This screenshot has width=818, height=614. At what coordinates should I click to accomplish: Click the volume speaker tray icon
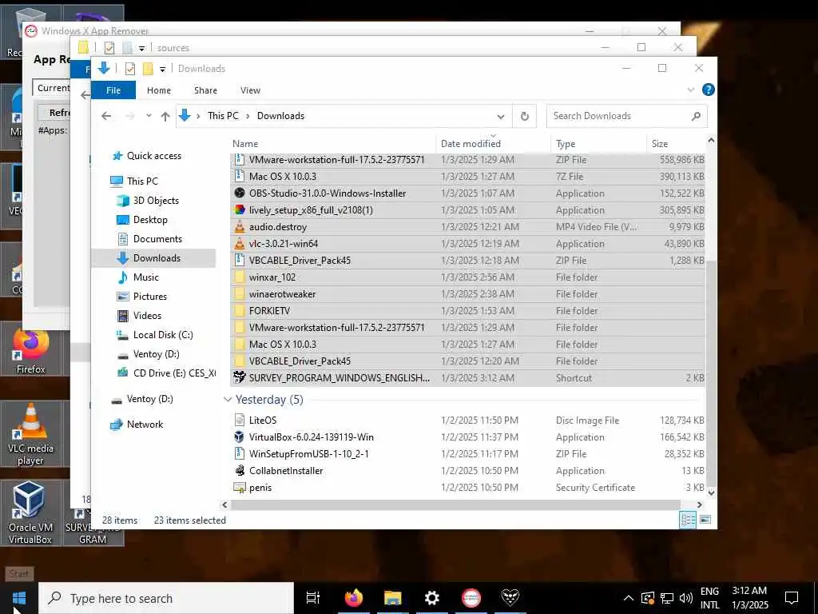point(686,598)
